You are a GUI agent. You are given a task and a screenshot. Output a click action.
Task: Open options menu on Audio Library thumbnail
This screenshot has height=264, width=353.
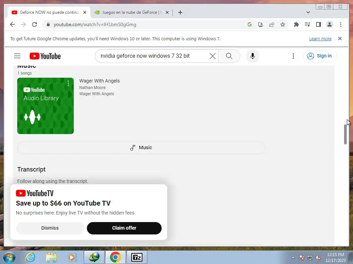pyautogui.click(x=68, y=84)
